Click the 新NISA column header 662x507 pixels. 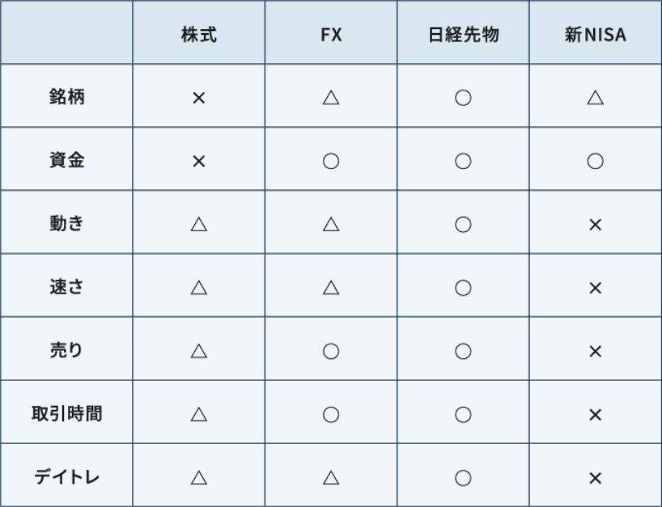(595, 36)
